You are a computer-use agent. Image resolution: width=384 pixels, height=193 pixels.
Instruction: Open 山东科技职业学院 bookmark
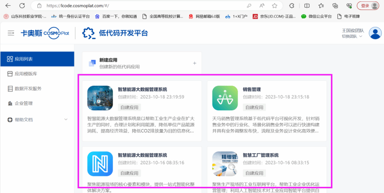tap(25, 17)
